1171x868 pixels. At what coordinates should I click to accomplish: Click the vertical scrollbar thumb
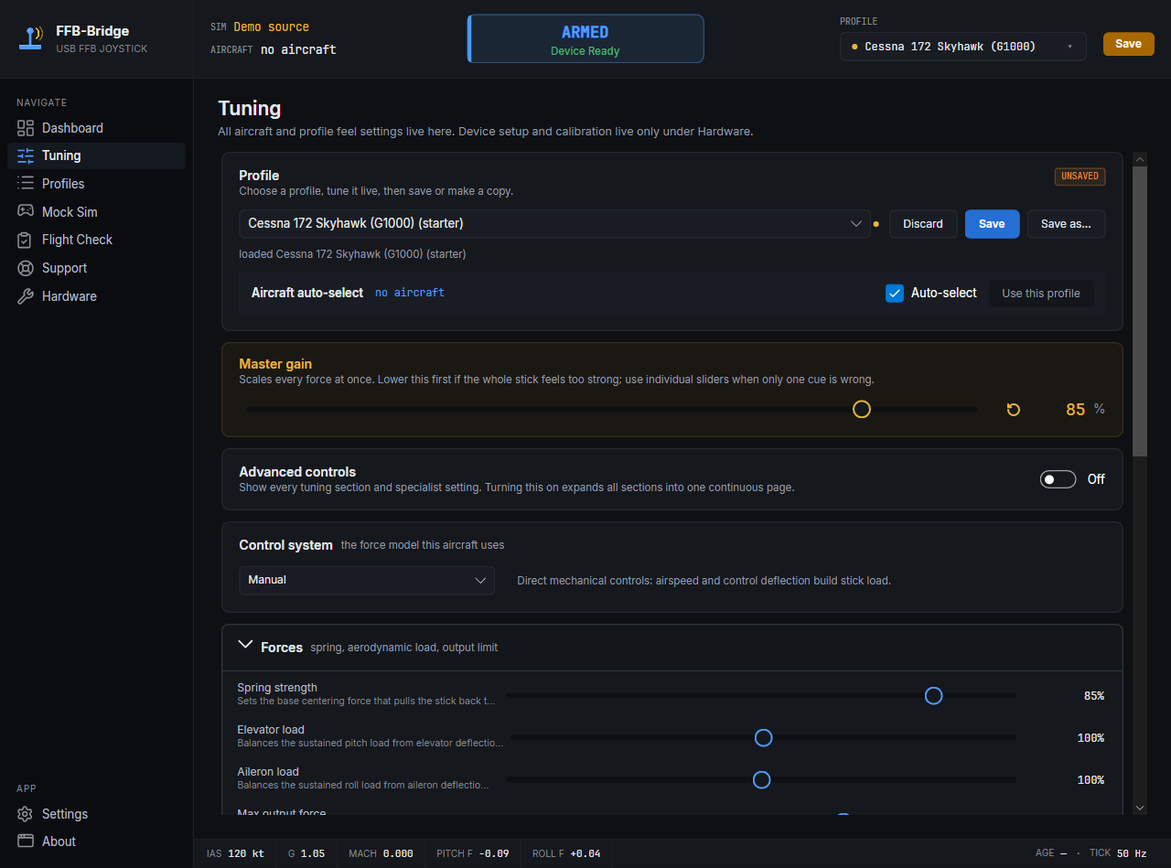click(1140, 311)
